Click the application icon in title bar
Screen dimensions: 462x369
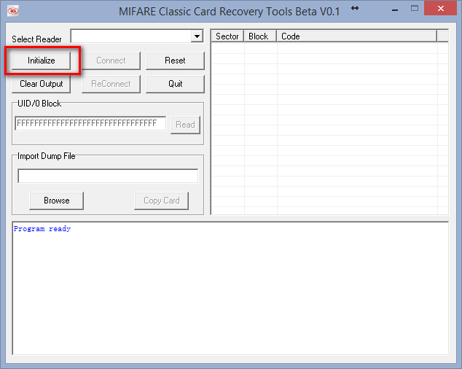coord(13,11)
